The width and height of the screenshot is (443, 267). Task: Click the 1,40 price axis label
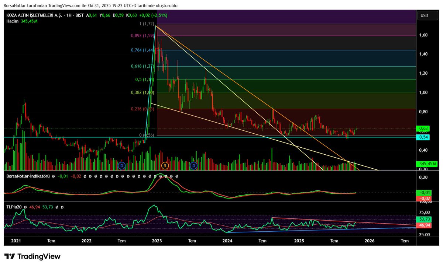pyautogui.click(x=423, y=54)
